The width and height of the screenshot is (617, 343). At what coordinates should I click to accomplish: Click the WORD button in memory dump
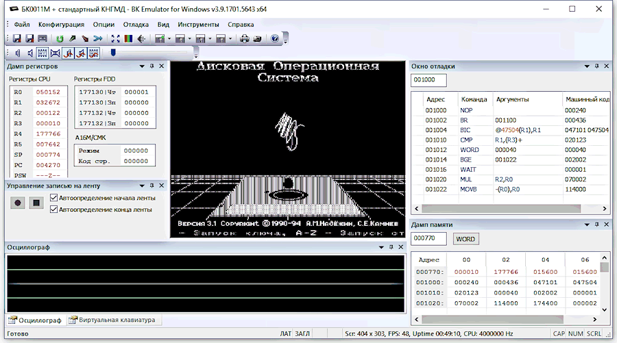click(x=465, y=239)
